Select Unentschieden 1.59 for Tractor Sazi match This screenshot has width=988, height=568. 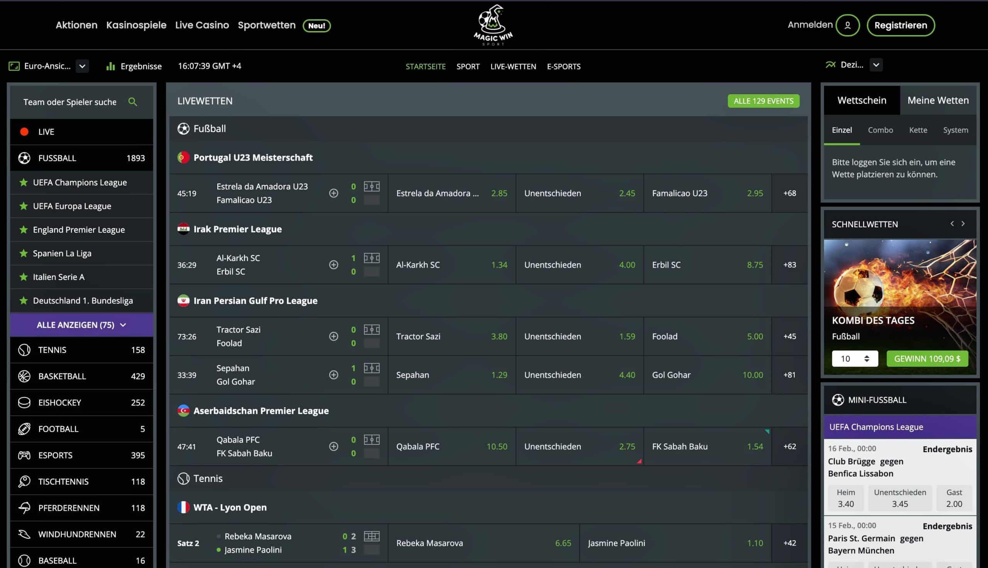coord(579,336)
